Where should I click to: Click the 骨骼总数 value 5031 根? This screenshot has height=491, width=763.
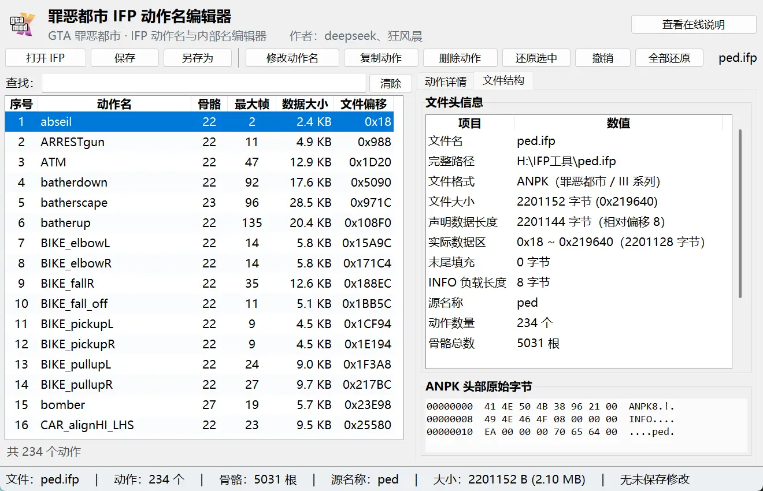[538, 343]
